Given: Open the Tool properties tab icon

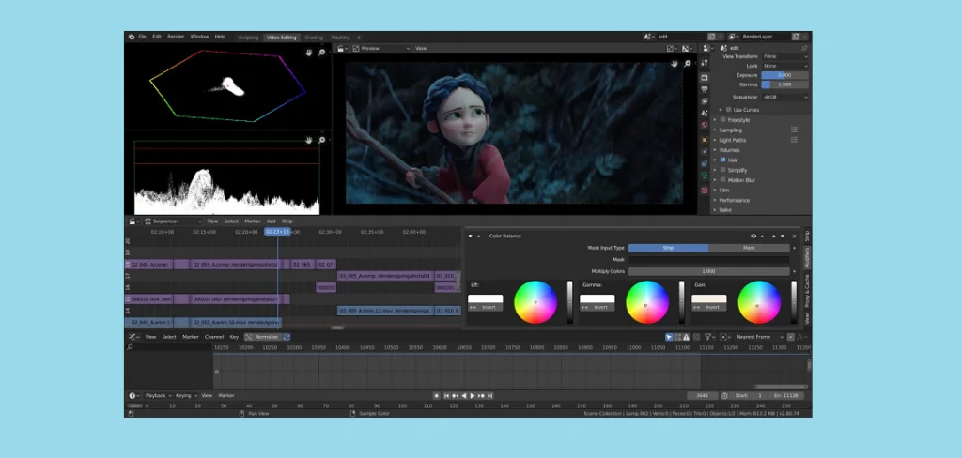Looking at the screenshot, I should pyautogui.click(x=705, y=63).
